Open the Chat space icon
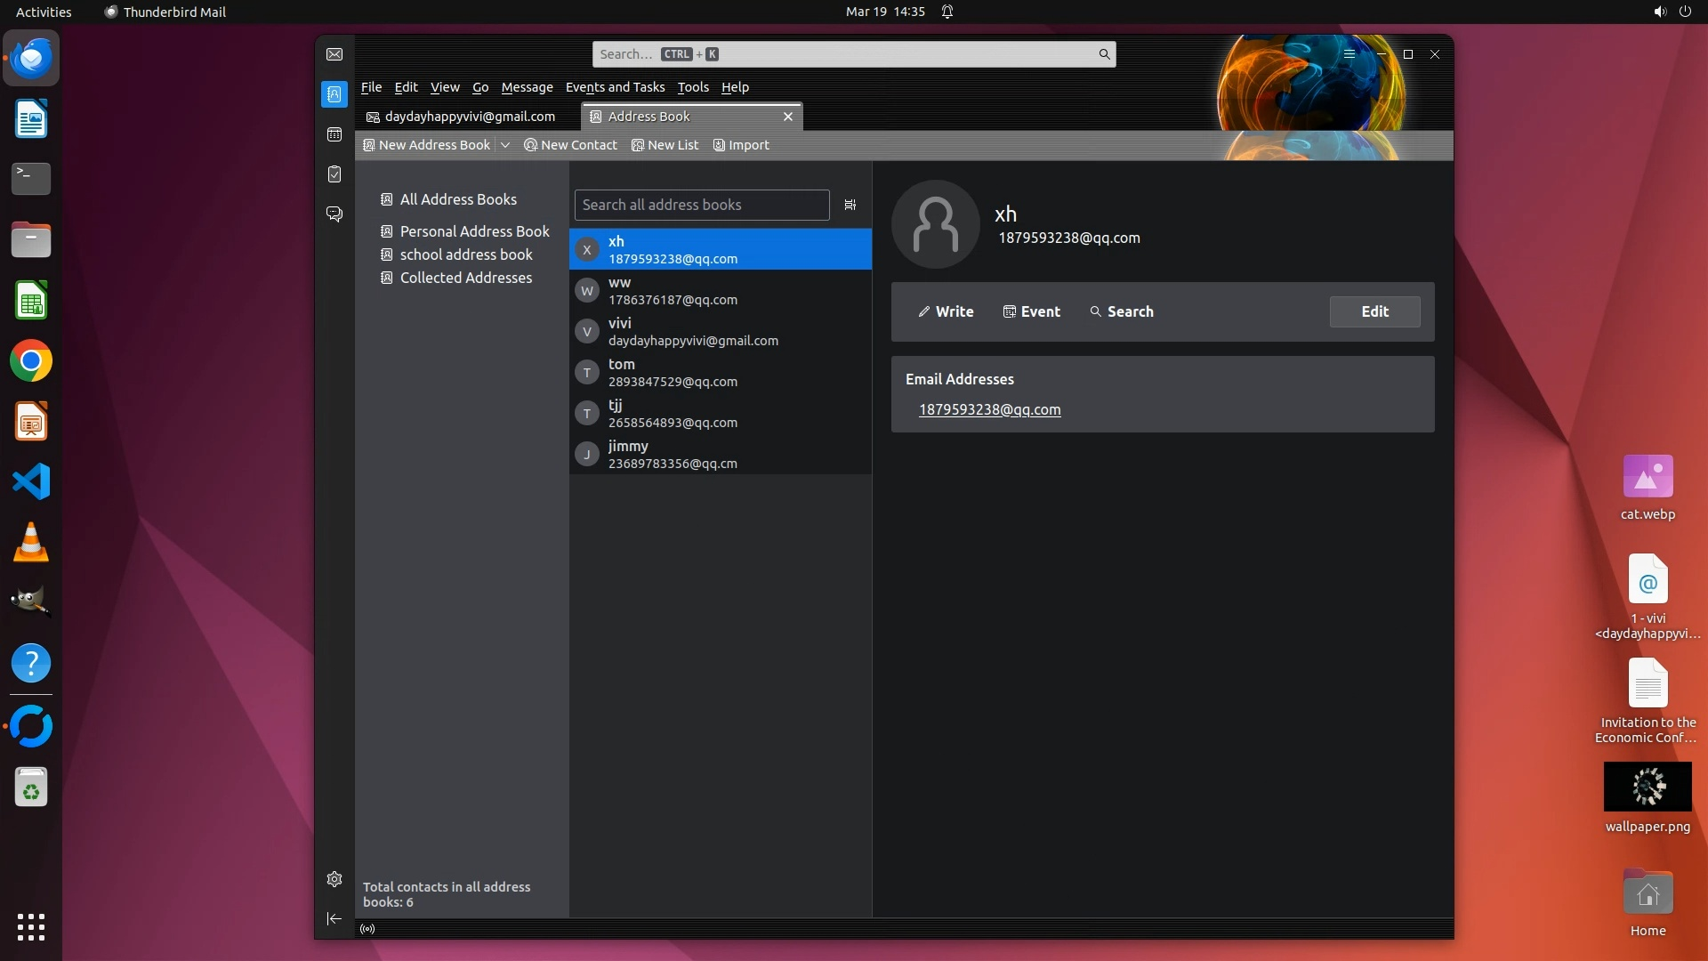 pos(334,214)
